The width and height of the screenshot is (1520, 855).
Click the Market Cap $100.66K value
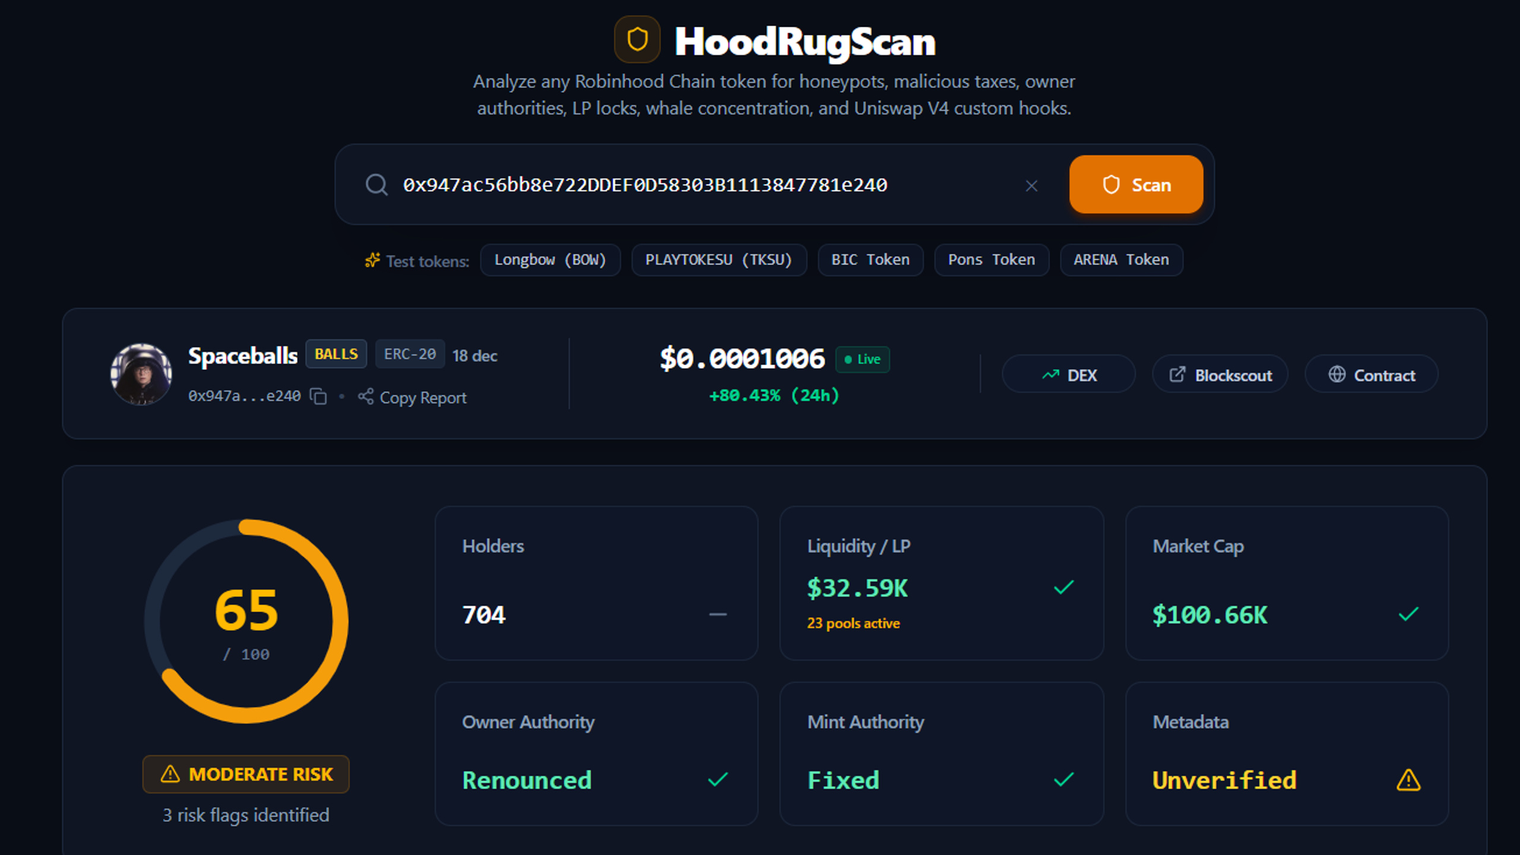click(x=1210, y=615)
